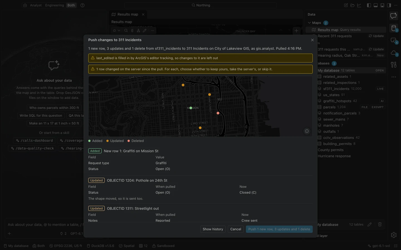
Task: Click EPSG:2236, US ft status entry
Action: click(x=66, y=246)
